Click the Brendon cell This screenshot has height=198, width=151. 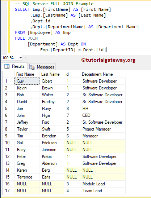tap(52, 136)
